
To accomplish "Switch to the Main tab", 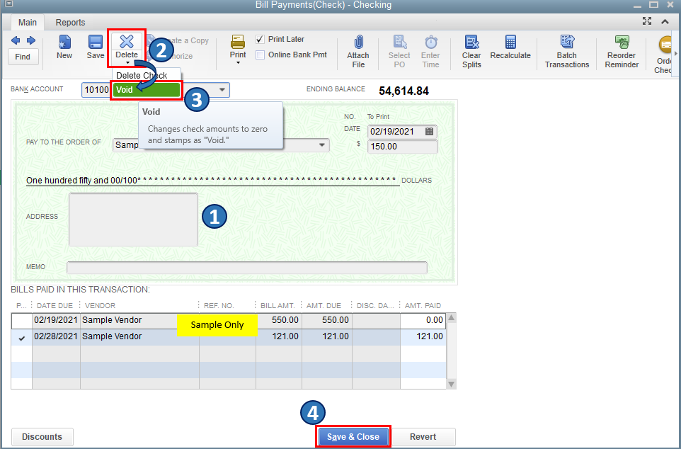I will [x=28, y=22].
